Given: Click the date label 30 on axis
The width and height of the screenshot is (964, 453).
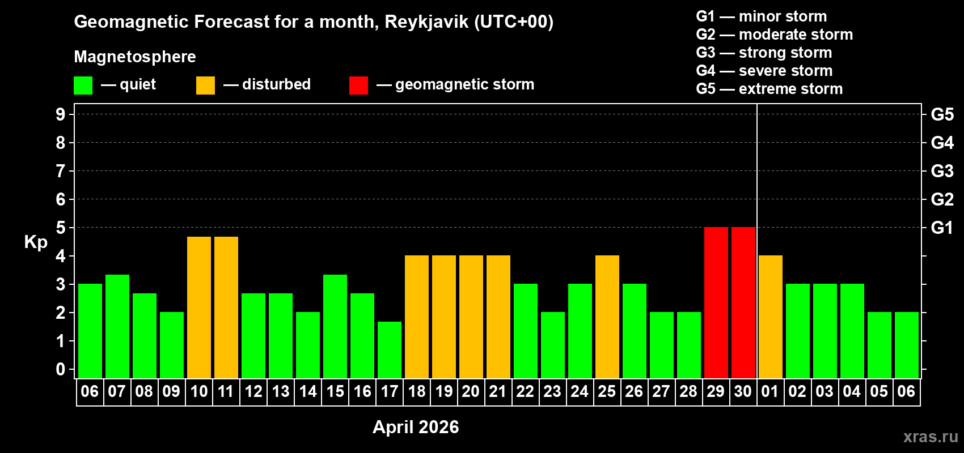Looking at the screenshot, I should (743, 391).
